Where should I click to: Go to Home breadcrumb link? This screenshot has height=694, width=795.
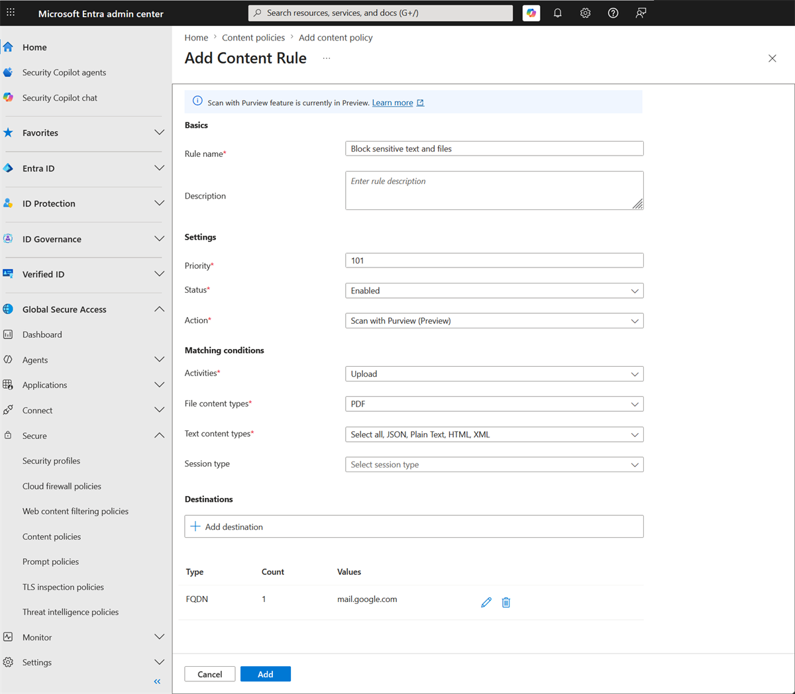[196, 38]
